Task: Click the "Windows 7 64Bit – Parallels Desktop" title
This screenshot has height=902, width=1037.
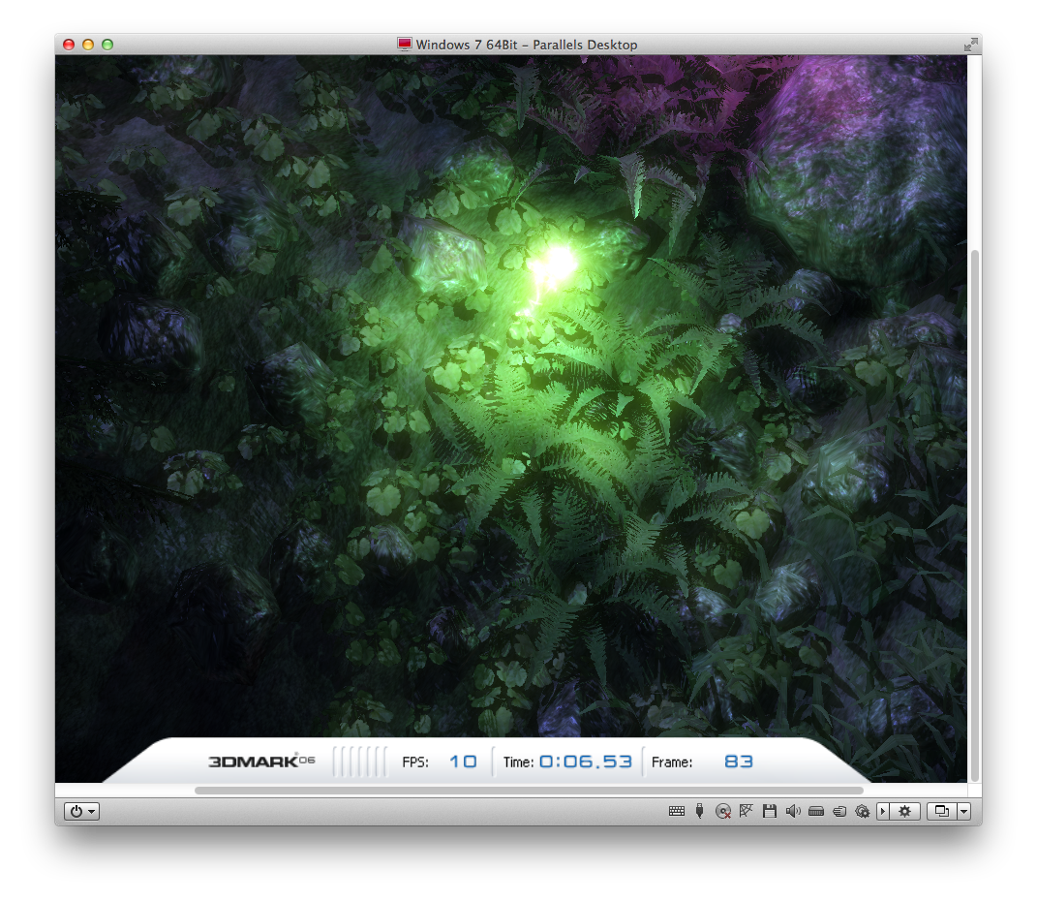Action: click(x=527, y=45)
